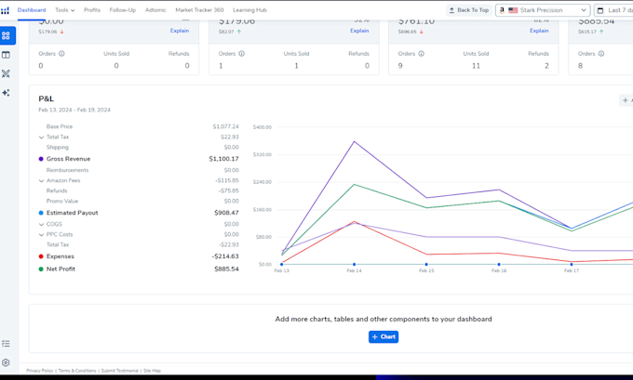
Task: Click info icon beside Orders value 9
Action: point(422,54)
